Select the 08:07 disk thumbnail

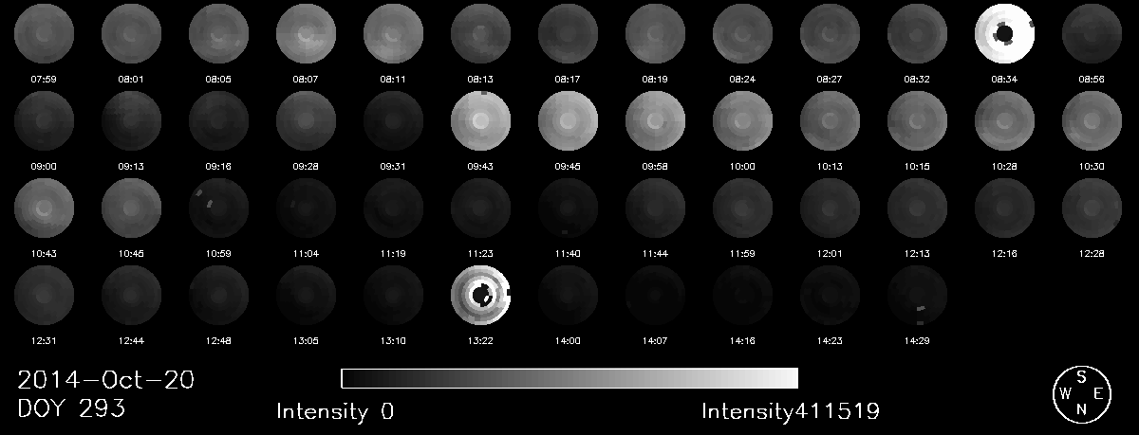307,33
